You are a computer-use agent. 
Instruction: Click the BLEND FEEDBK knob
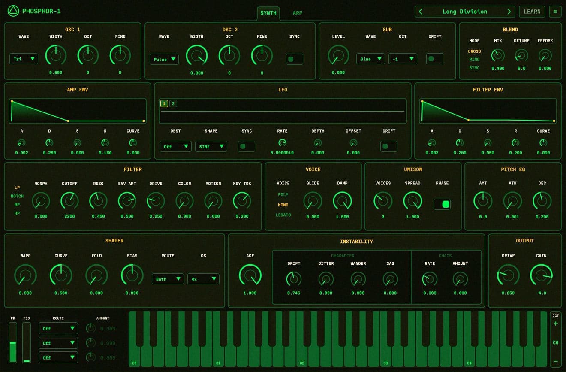click(x=545, y=55)
